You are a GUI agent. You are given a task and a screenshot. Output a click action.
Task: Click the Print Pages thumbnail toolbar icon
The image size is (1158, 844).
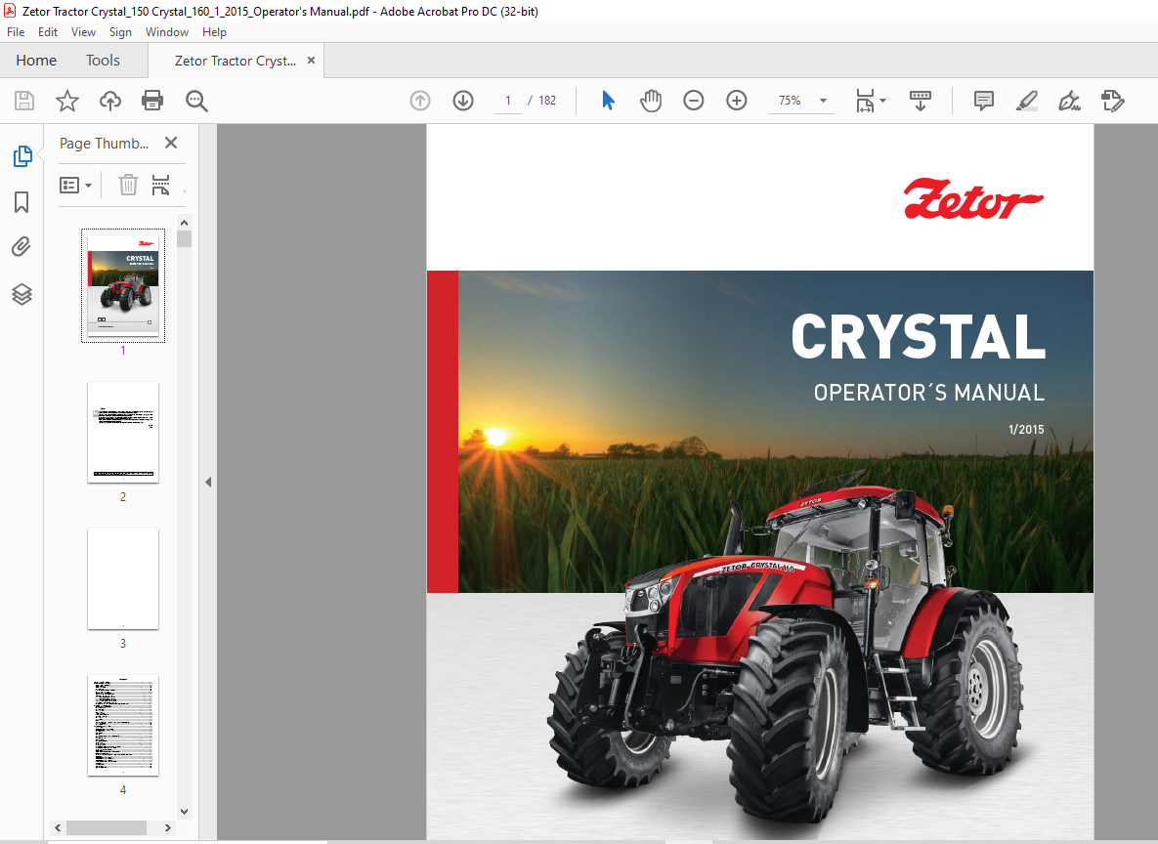click(x=160, y=185)
